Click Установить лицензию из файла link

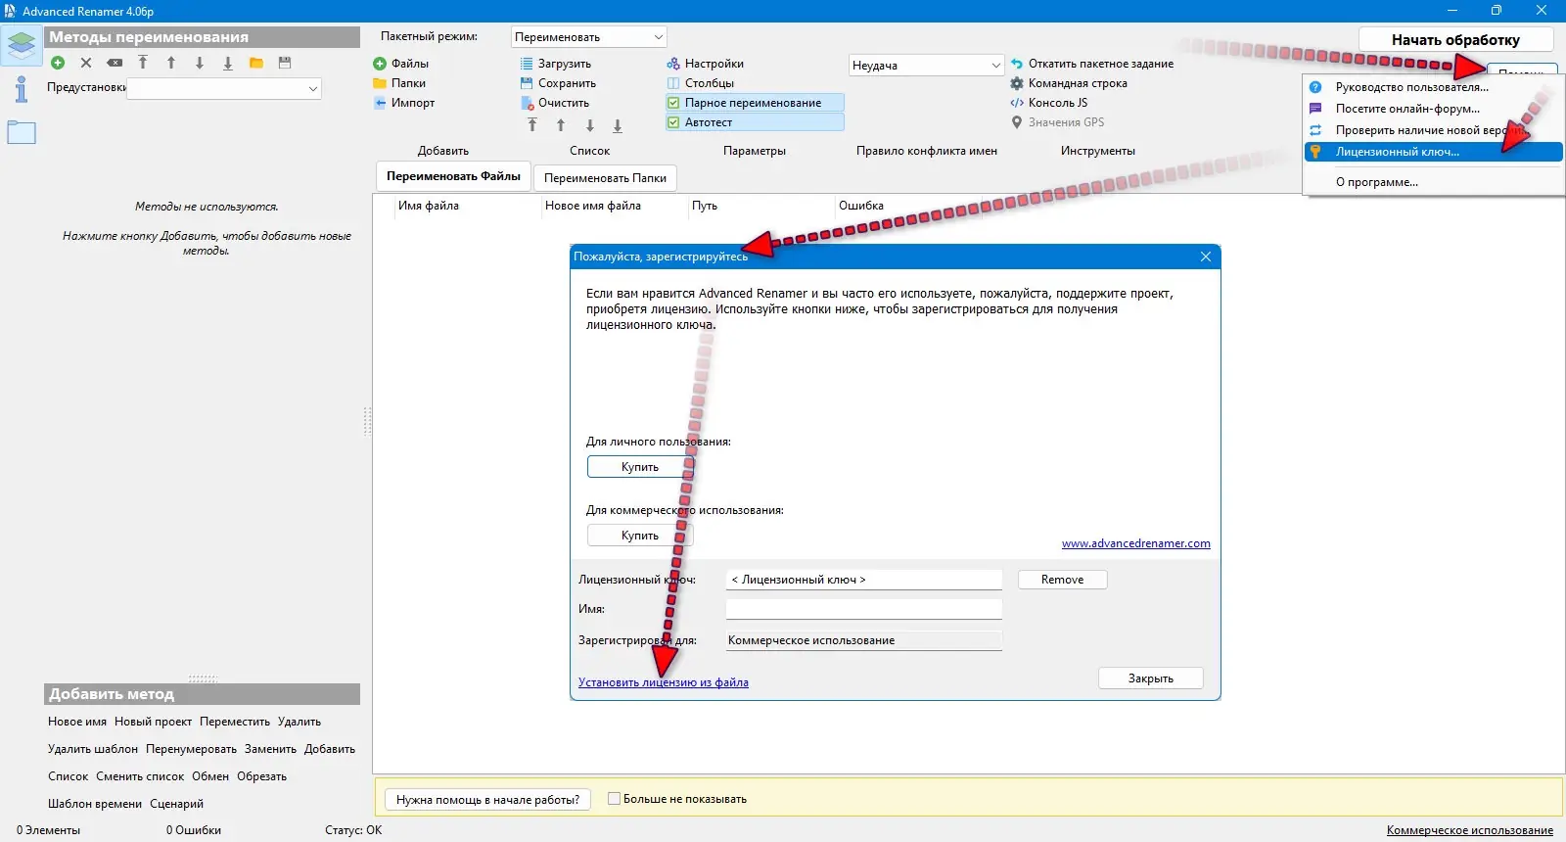coord(664,682)
